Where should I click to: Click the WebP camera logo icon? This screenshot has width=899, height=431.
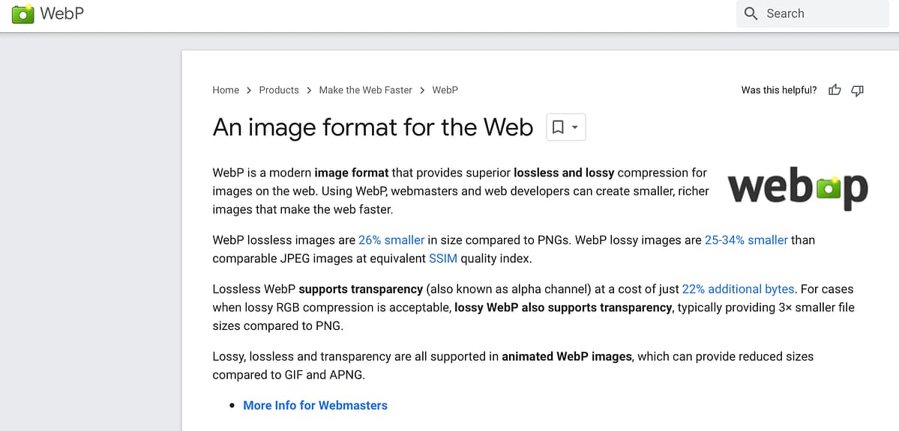click(x=22, y=13)
